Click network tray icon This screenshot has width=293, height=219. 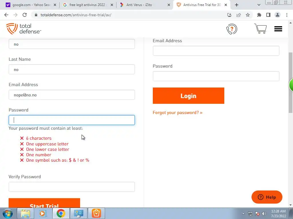pos(250,214)
